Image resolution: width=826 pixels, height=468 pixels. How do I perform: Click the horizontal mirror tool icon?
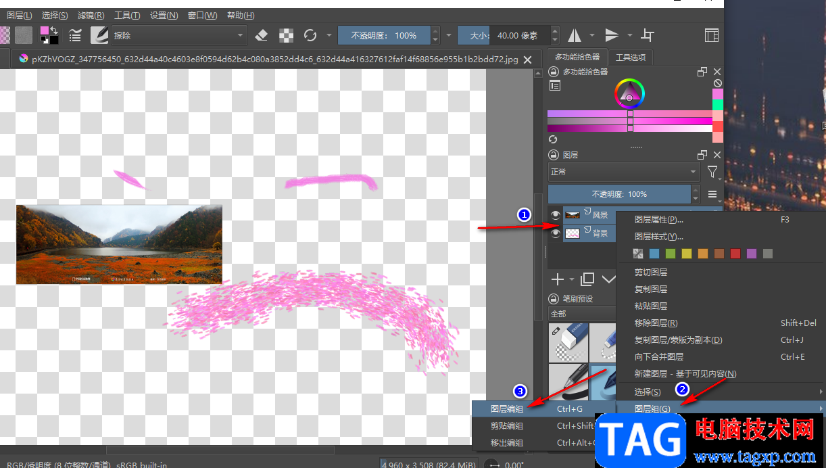point(575,35)
